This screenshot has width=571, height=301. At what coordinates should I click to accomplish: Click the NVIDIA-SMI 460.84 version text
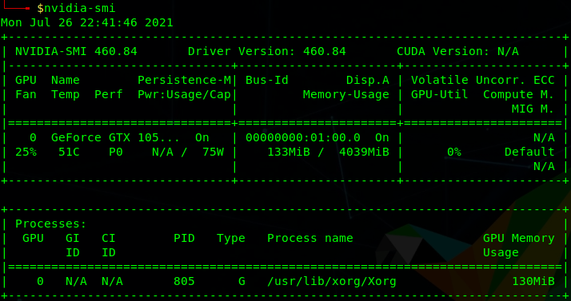click(76, 52)
